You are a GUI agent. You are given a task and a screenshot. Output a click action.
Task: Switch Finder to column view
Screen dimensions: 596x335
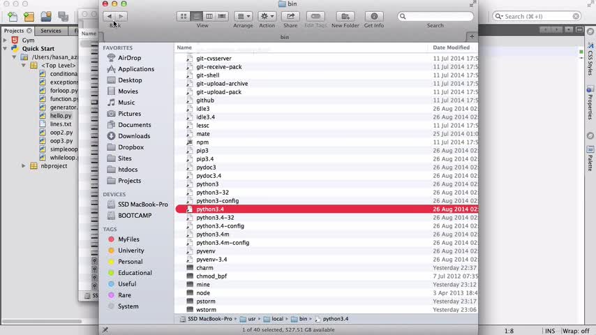click(x=209, y=16)
